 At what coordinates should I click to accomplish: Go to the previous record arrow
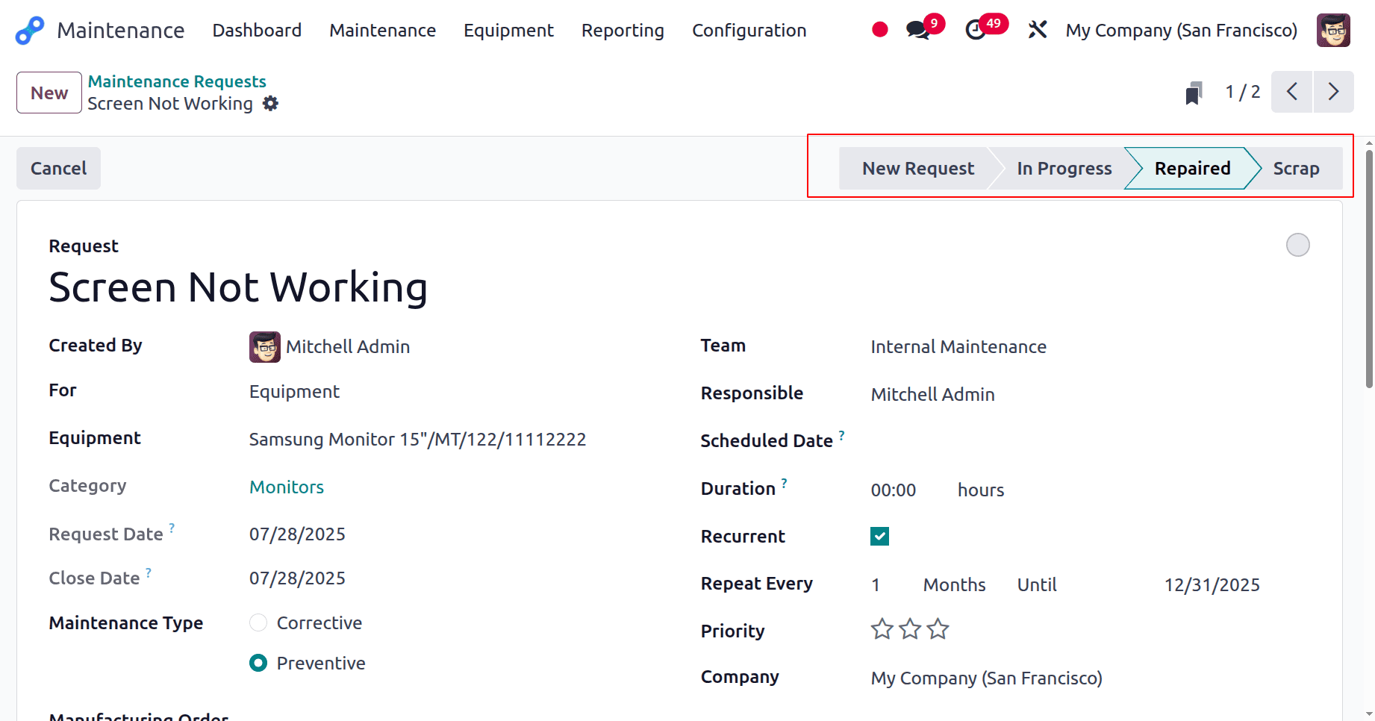pos(1291,92)
